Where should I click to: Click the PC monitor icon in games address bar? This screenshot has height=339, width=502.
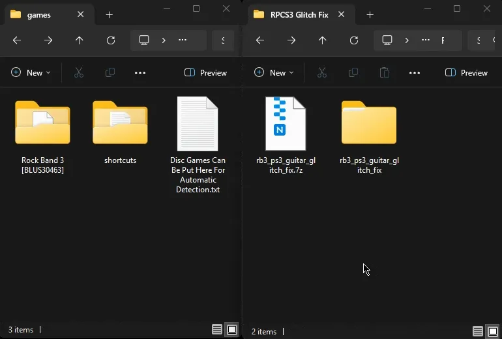(x=144, y=40)
